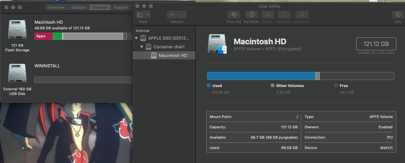Click the add volume plus button
This screenshot has width=405, height=163.
click(172, 15)
